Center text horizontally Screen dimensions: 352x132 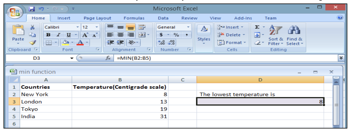tap(121, 35)
